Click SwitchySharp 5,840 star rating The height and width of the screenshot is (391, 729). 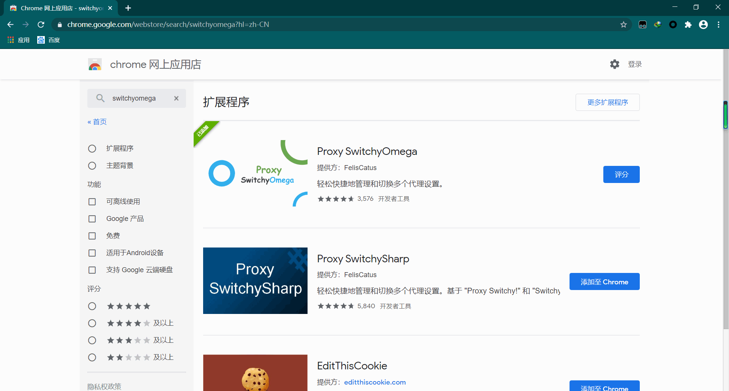[346, 306]
